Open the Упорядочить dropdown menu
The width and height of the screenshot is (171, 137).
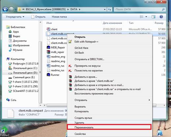coord(15,17)
